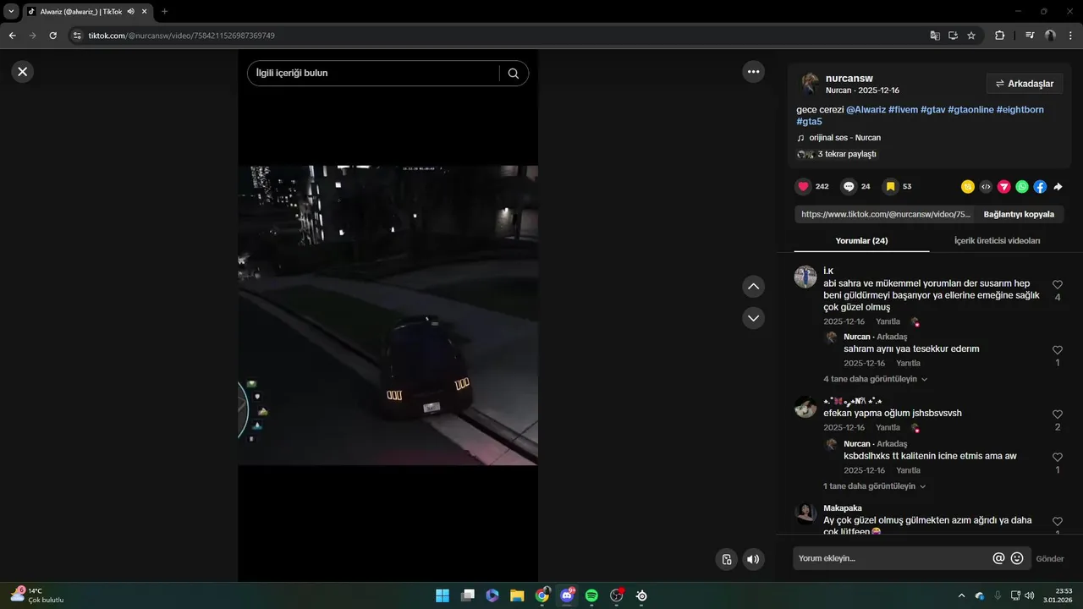Screen dimensions: 1083x609
Task: Click the address bar URL
Action: 182,36
